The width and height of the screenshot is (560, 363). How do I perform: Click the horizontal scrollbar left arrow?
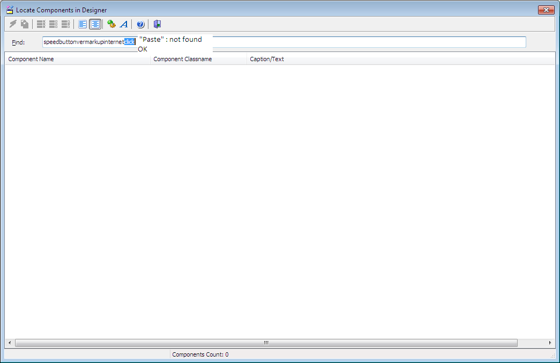pos(9,343)
